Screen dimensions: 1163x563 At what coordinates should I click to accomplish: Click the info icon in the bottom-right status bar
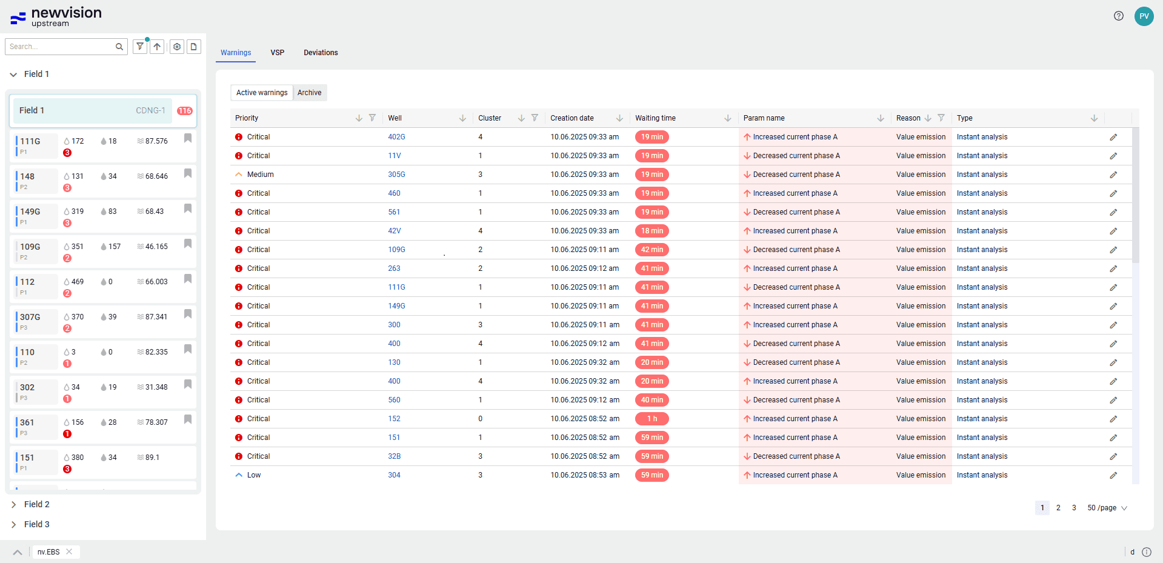click(1147, 552)
